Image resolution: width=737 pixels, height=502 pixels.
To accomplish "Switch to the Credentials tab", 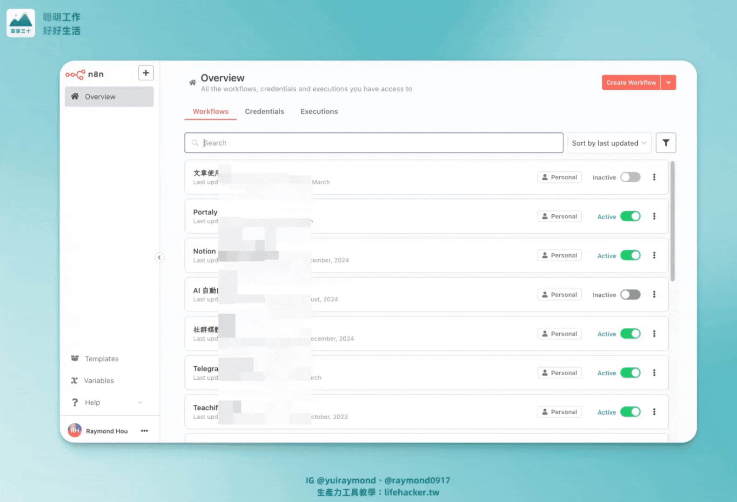I will pyautogui.click(x=264, y=112).
